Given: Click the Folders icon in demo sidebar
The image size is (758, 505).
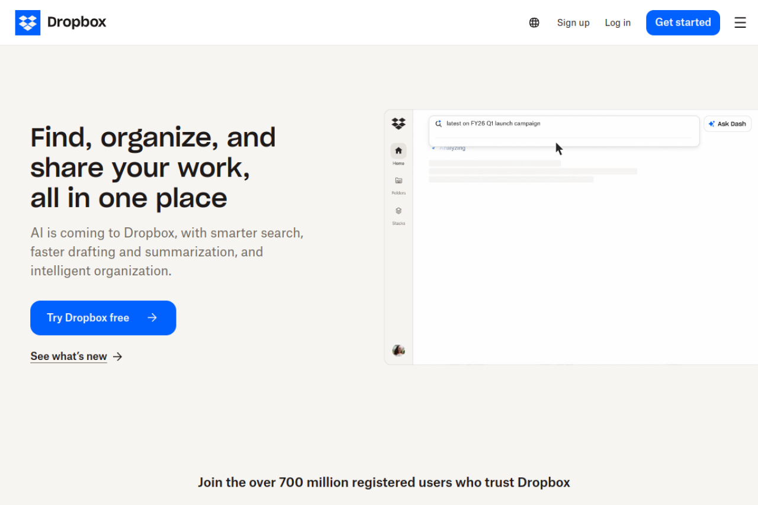Looking at the screenshot, I should pyautogui.click(x=399, y=181).
